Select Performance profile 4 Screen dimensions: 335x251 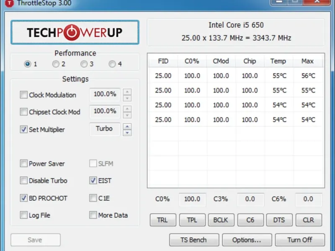coord(112,64)
